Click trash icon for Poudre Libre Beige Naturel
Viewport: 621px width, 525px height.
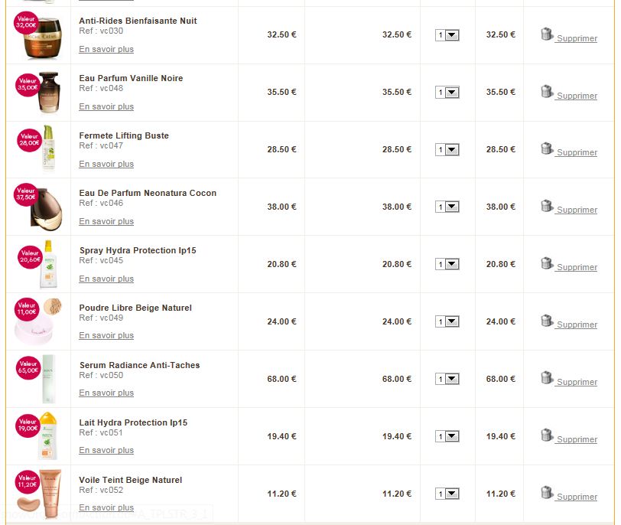coord(547,321)
